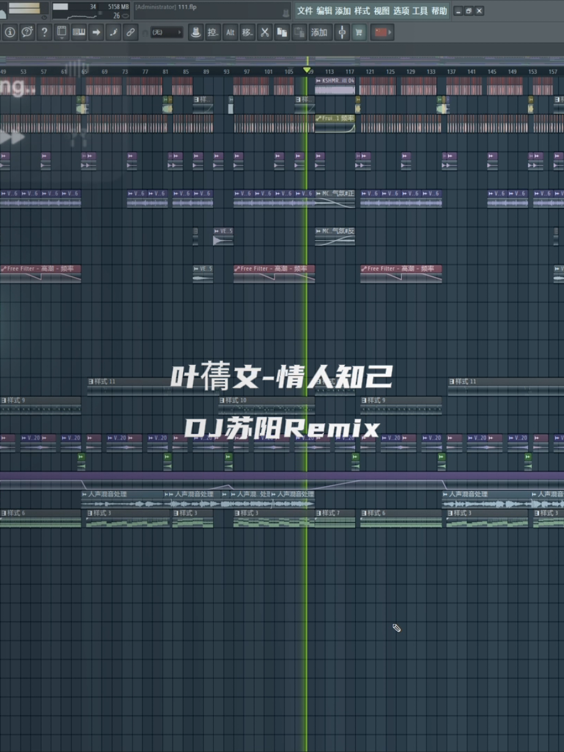This screenshot has height=752, width=564.
Task: Click the green playhead marker on ruler
Action: pyautogui.click(x=307, y=70)
